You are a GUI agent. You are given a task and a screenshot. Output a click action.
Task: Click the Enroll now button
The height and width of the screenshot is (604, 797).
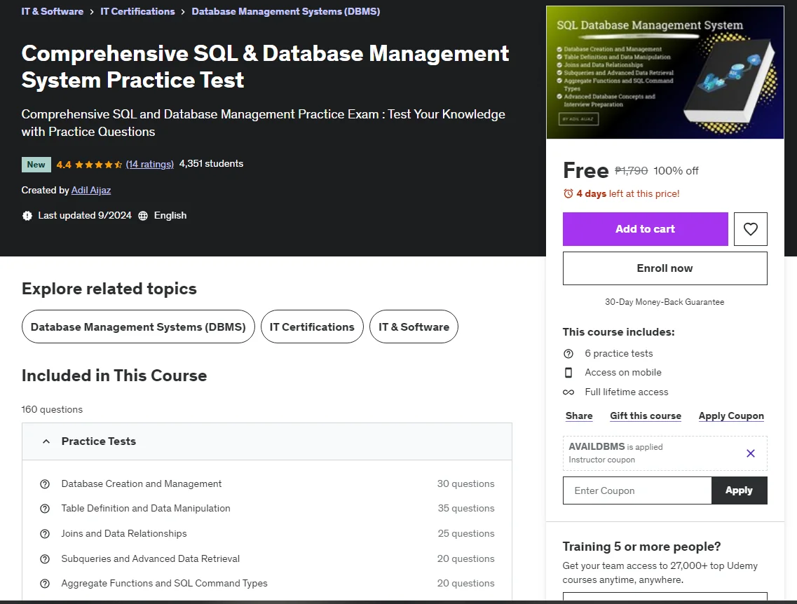coord(665,268)
